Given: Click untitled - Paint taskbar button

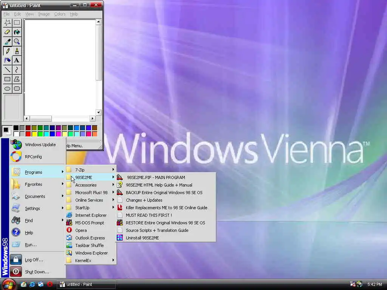Looking at the screenshot, I should (x=87, y=284).
